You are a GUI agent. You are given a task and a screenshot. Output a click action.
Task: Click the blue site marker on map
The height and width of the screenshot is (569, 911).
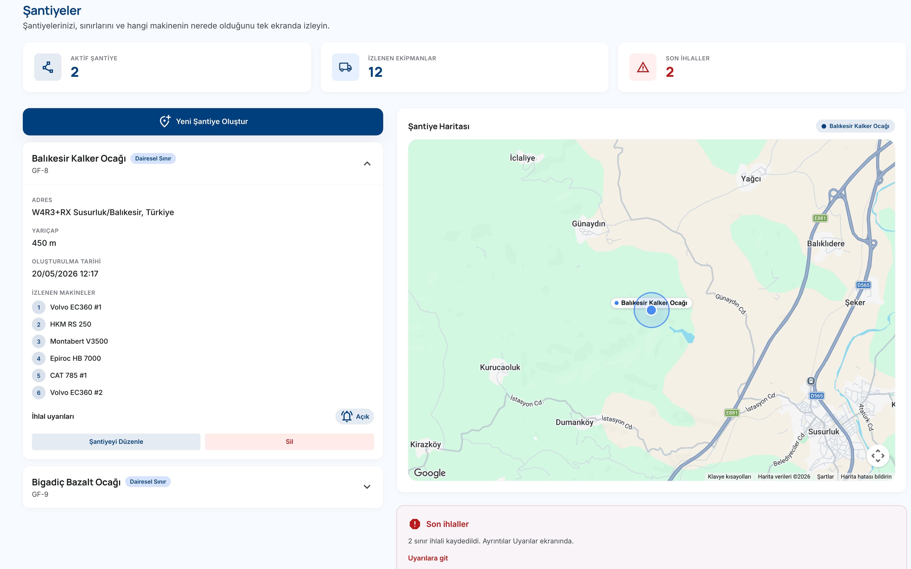tap(651, 310)
